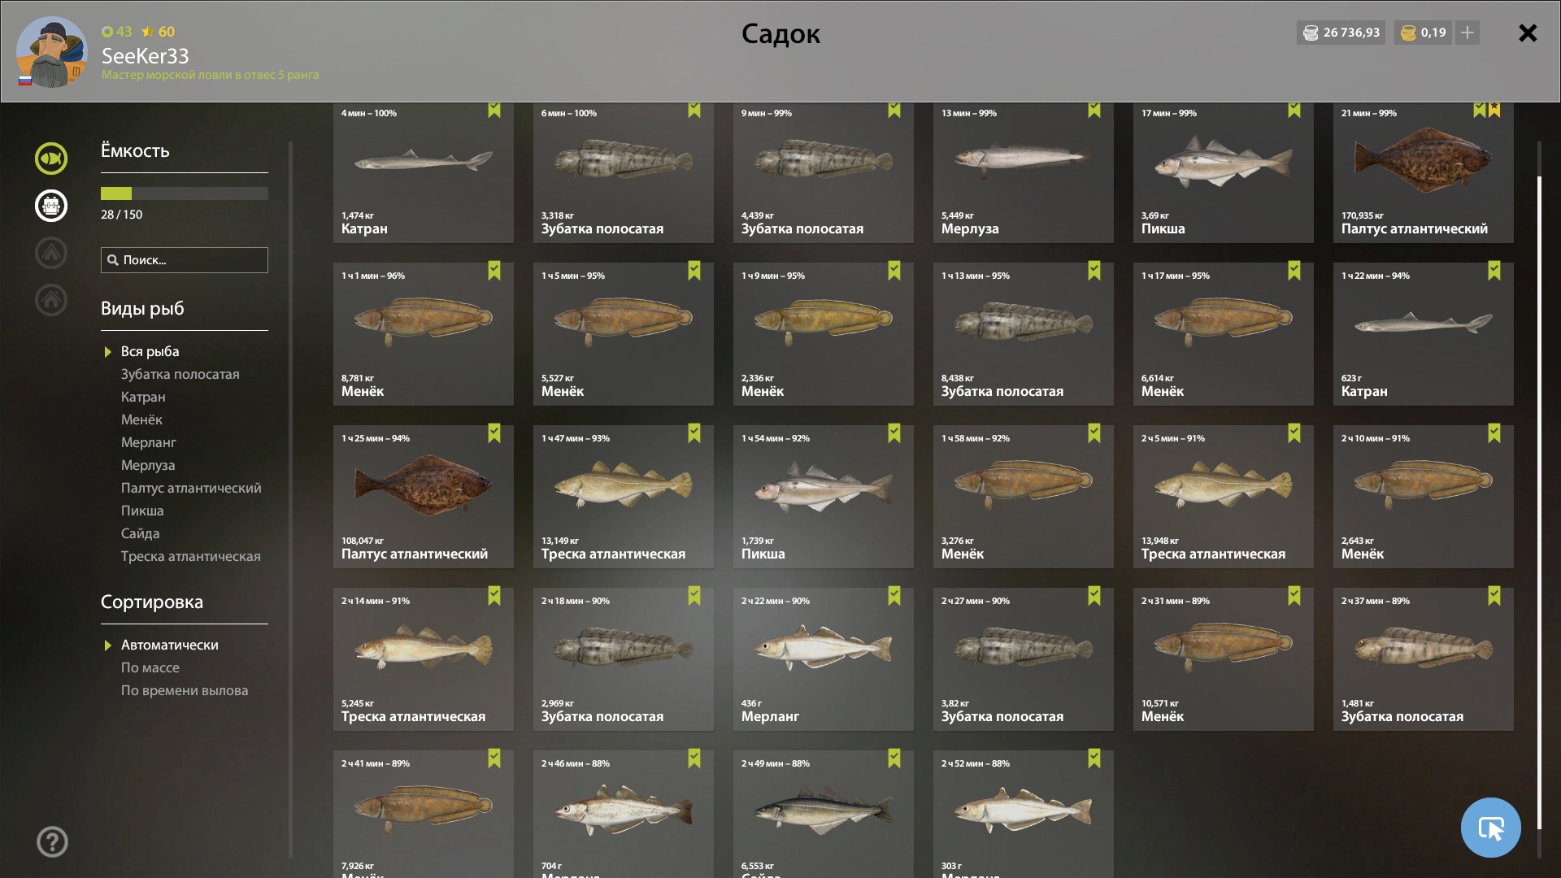Click the greyed-out tent sidebar icon
Viewport: 1561px width, 878px height.
coord(50,253)
